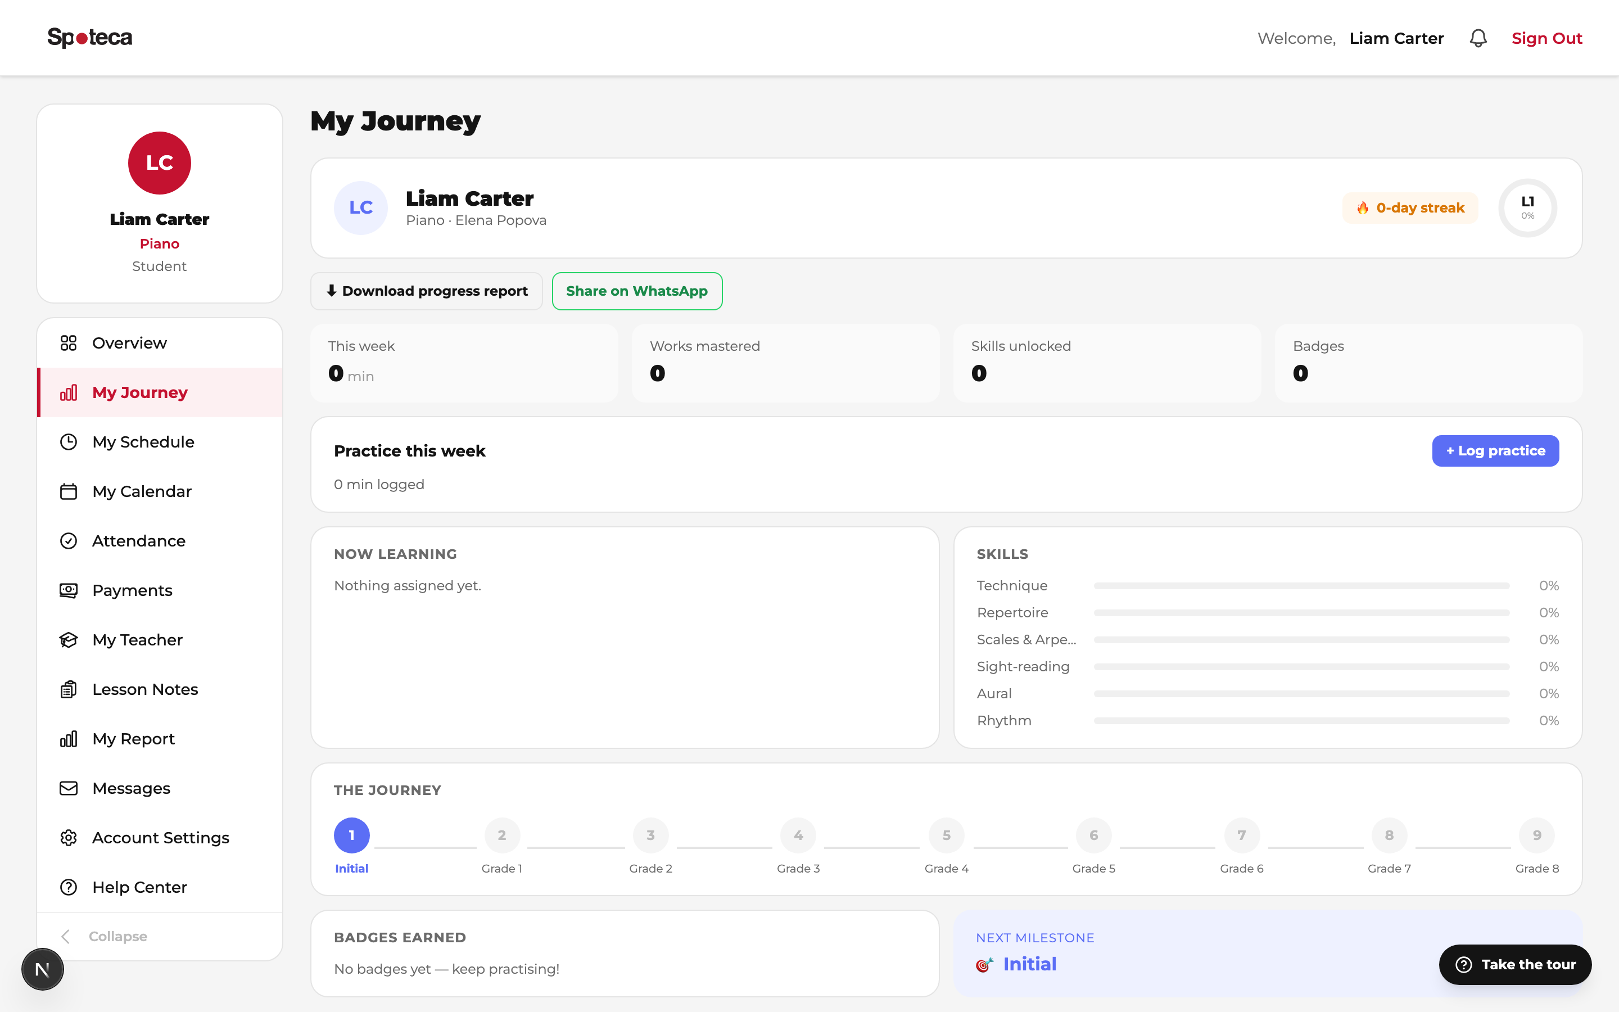
Task: Download the progress report
Action: pyautogui.click(x=426, y=291)
